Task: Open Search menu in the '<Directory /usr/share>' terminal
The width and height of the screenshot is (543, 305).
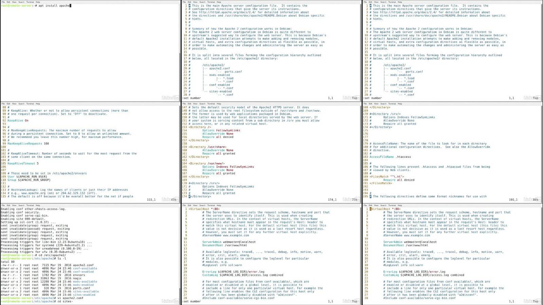Action: pyautogui.click(x=203, y=104)
